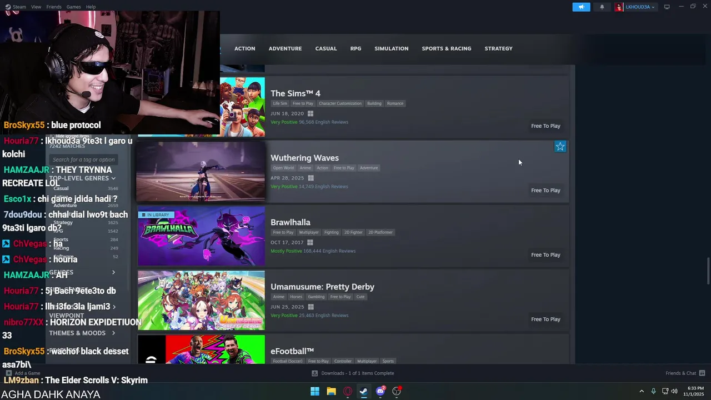
Task: Click the Life Sim tag on The Sims 4
Action: [280, 103]
